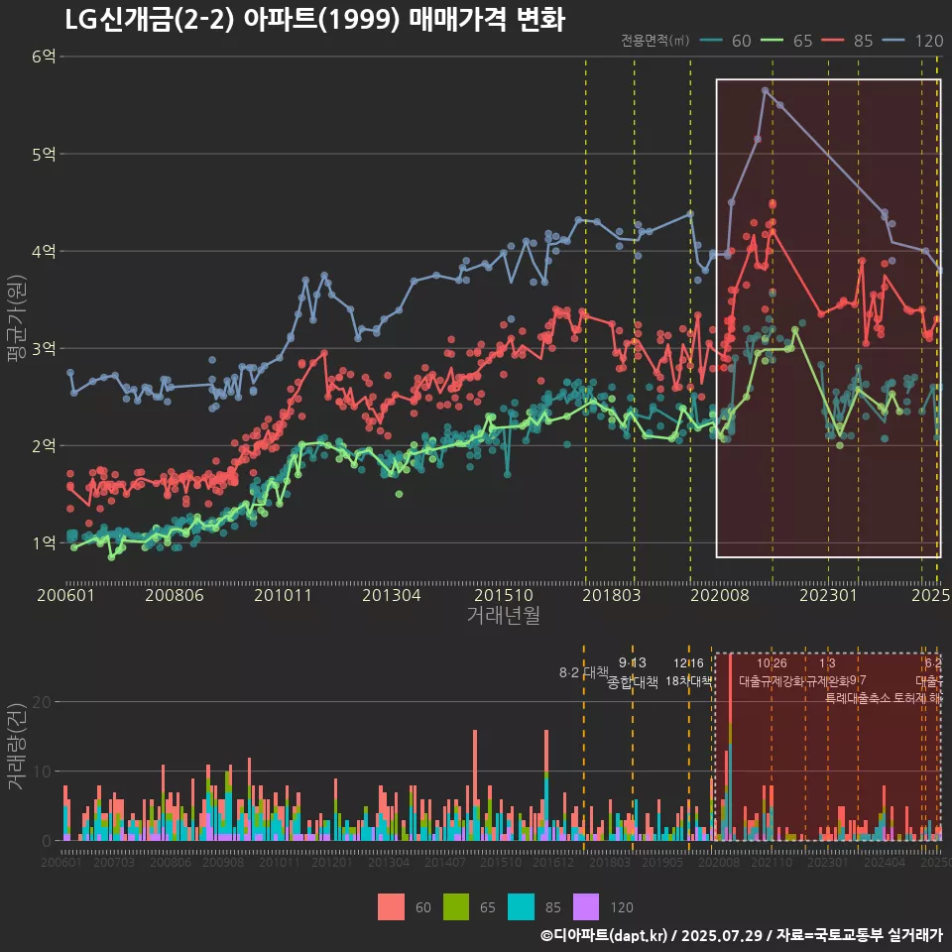Viewport: 952px width, 952px height.
Task: Click the '거래량(건)' volume axis title
Action: tap(17, 746)
